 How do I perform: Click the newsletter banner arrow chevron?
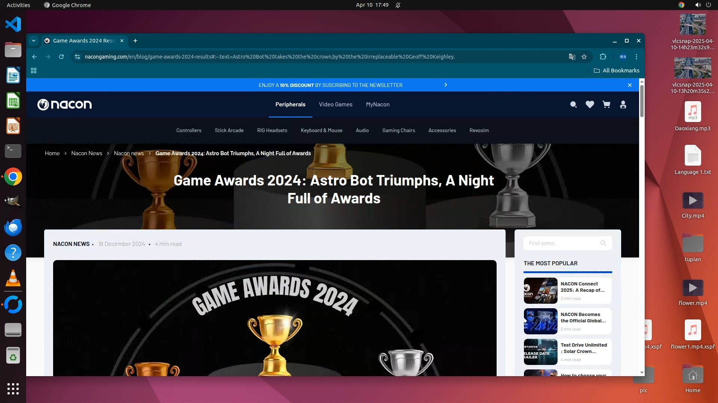pos(445,85)
